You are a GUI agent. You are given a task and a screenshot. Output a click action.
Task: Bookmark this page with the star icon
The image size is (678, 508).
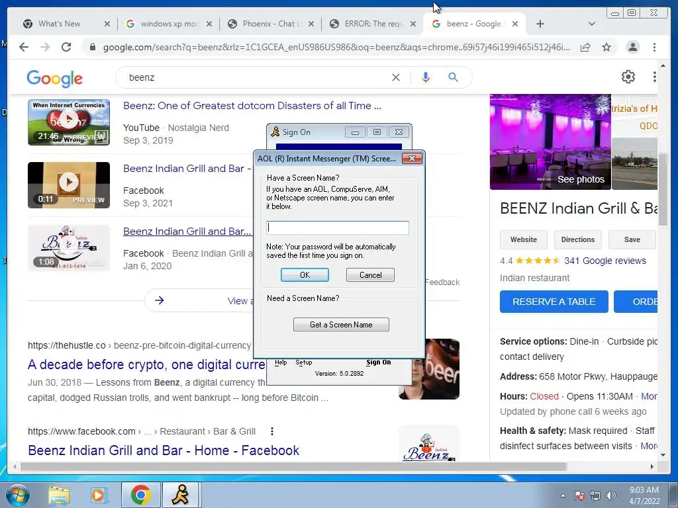pos(606,47)
